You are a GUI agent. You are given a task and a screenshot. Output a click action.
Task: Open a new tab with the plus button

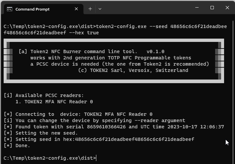click(x=90, y=9)
